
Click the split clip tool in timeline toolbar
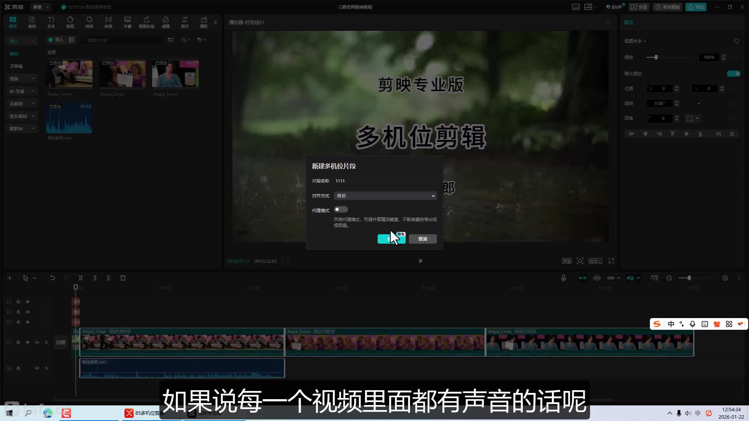point(81,278)
